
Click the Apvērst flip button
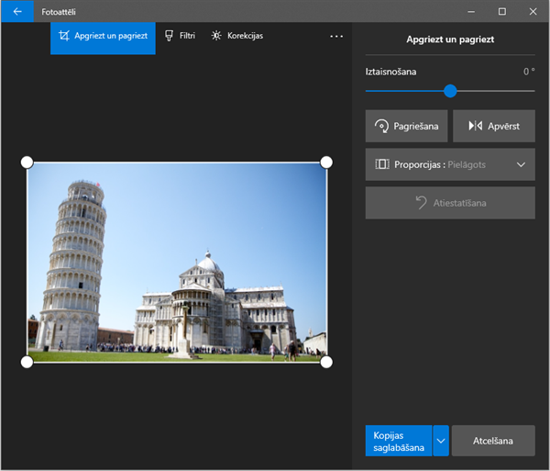coord(494,126)
